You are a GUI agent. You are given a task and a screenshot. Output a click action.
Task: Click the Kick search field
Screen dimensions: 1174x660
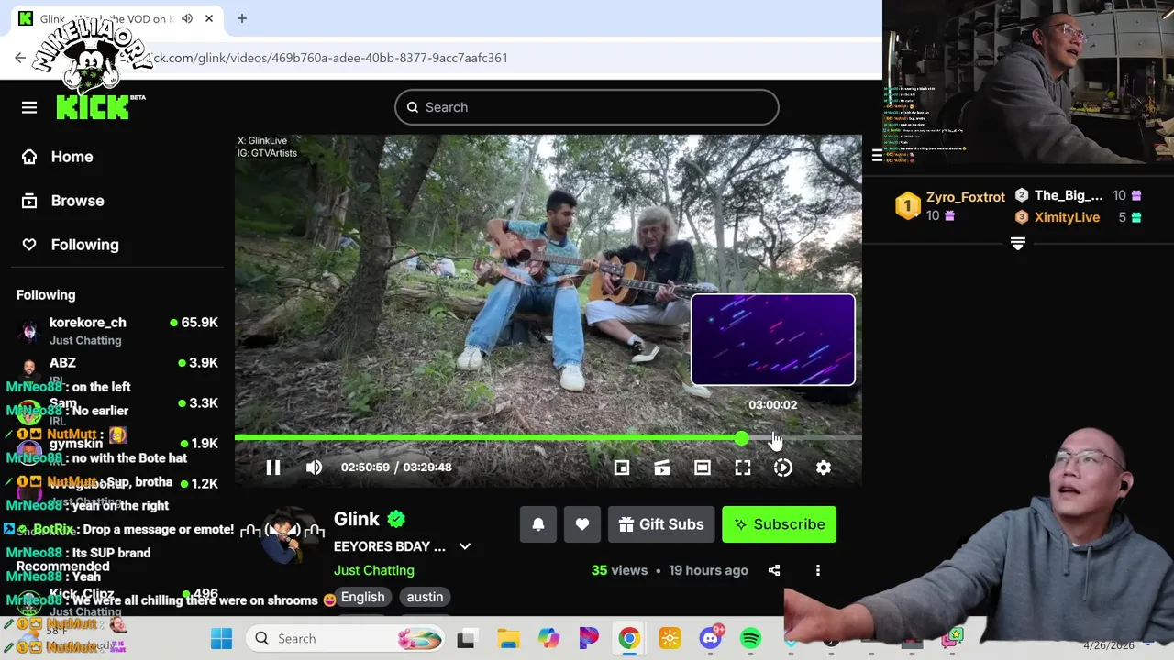click(x=587, y=107)
